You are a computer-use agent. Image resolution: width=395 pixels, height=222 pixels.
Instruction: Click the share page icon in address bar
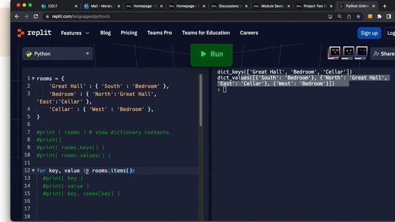(349, 17)
